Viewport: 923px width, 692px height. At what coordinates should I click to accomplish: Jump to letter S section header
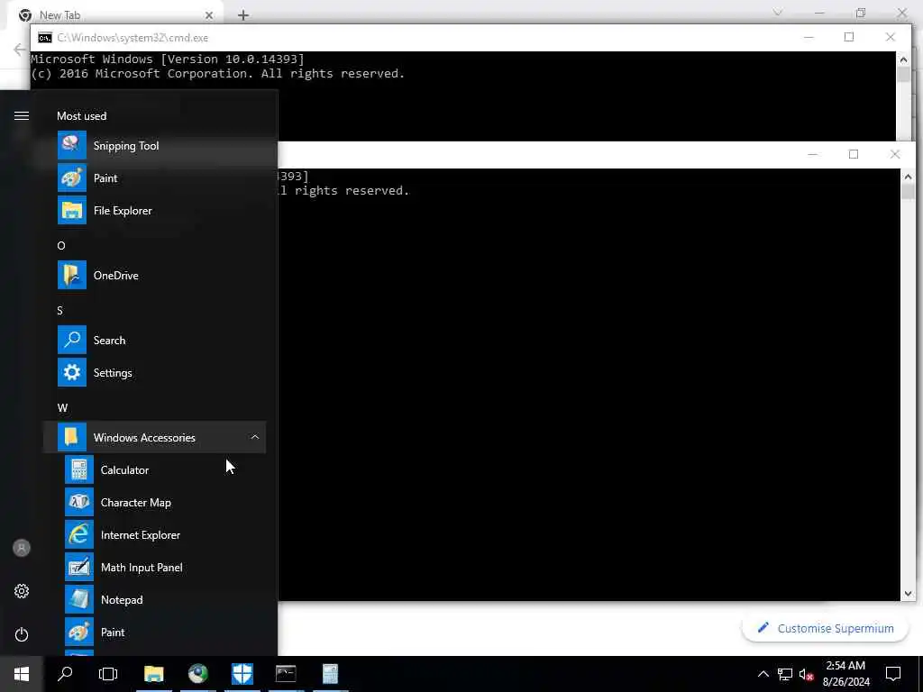pyautogui.click(x=60, y=310)
